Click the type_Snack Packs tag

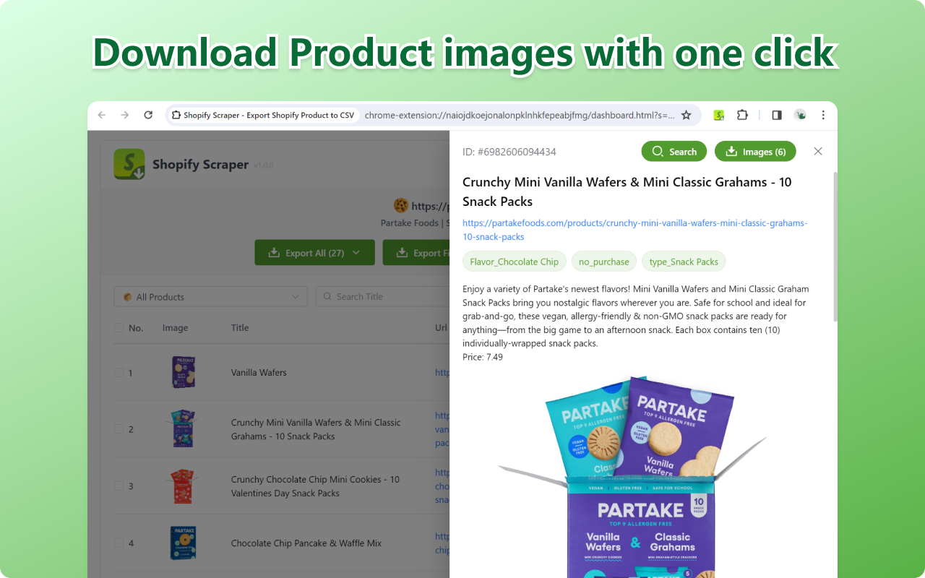point(684,262)
